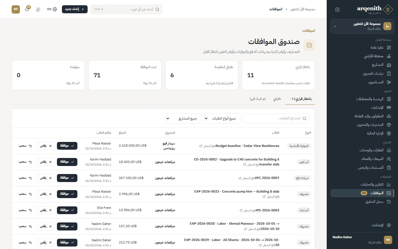This screenshot has height=249, width=398.
Task: Withdraw the IPC-2026-0007 request
Action: (x=25, y=178)
